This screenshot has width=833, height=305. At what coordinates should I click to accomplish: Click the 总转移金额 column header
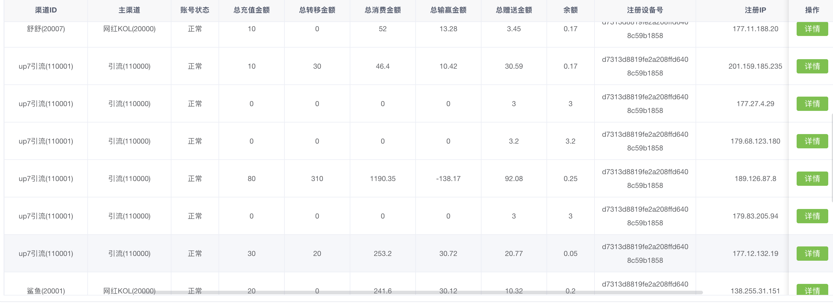coord(317,10)
